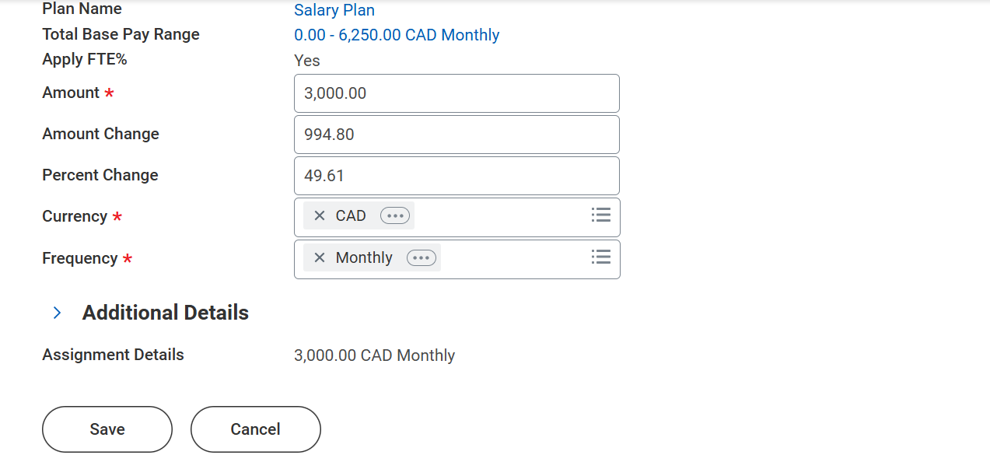The width and height of the screenshot is (990, 455).
Task: Click the ellipsis inside the Monthly pill
Action: pyautogui.click(x=420, y=257)
